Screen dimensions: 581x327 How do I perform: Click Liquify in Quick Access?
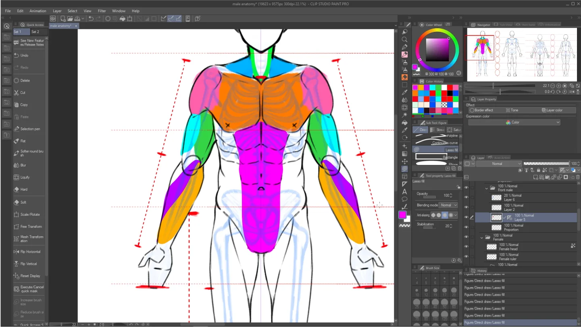point(29,177)
